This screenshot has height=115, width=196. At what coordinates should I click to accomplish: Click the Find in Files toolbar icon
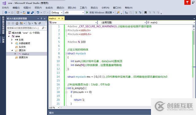[x=118, y=13]
